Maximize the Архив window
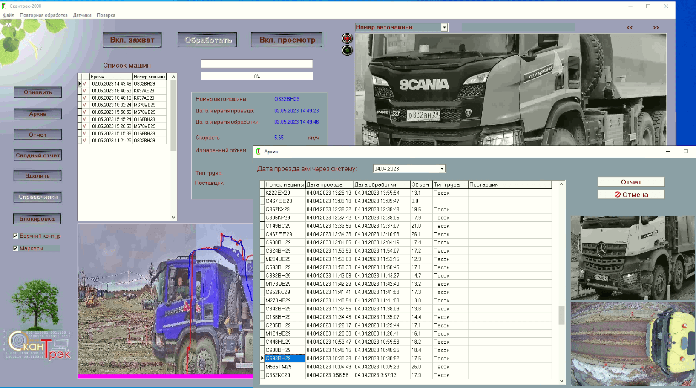 coord(686,152)
